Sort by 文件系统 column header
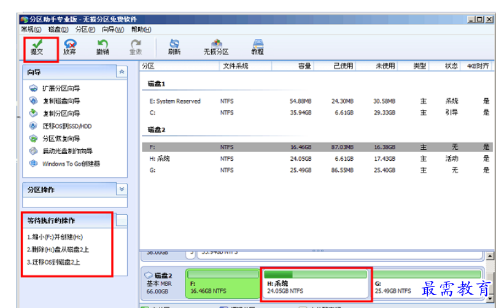 [x=245, y=66]
